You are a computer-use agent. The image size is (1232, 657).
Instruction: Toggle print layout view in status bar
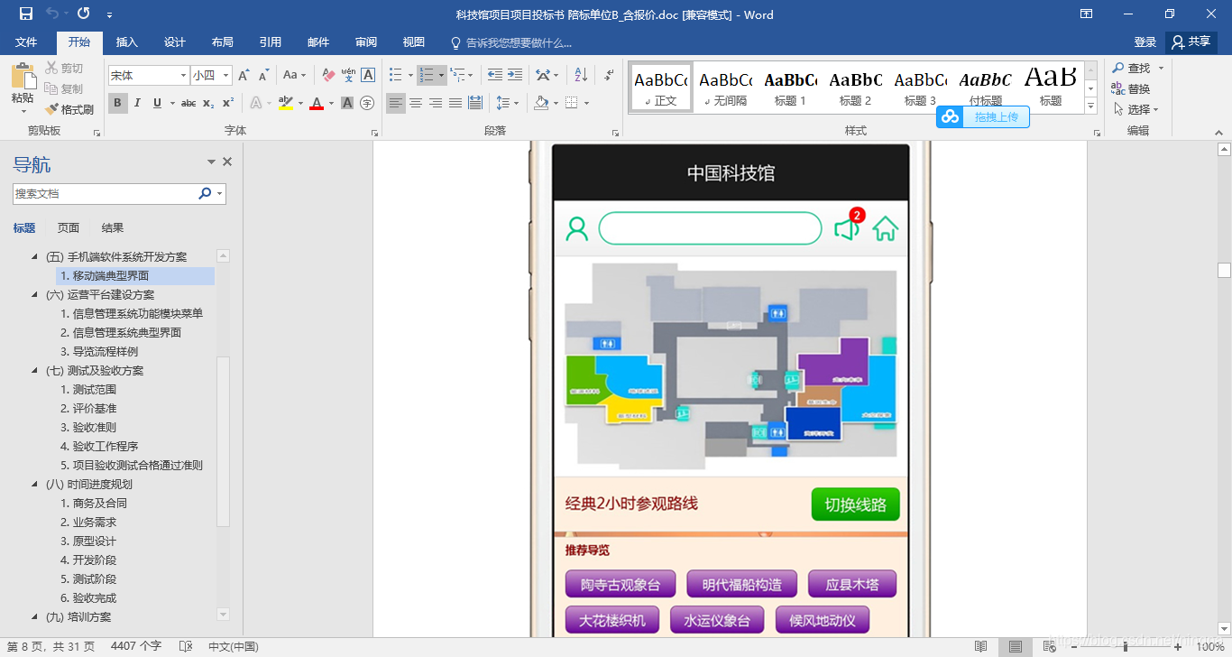(x=1016, y=646)
